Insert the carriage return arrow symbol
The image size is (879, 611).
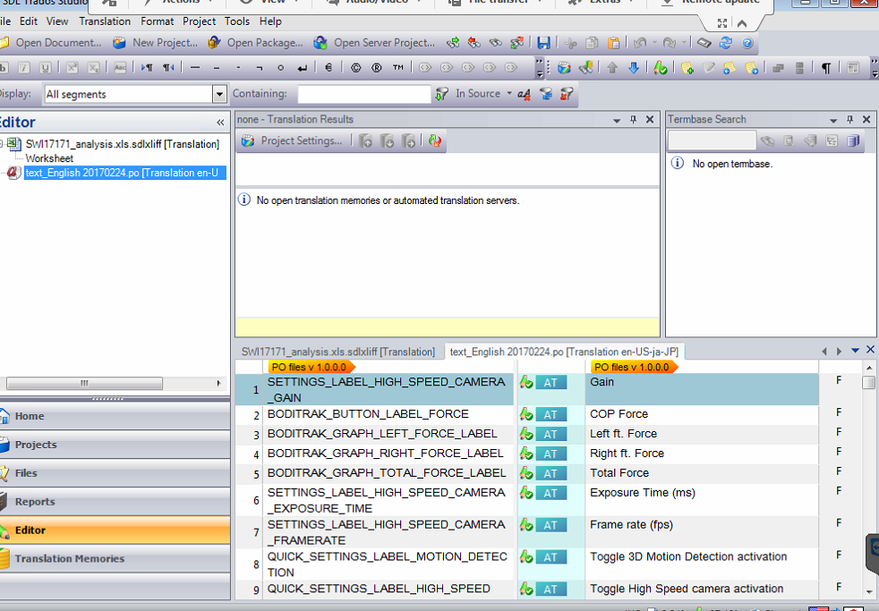303,68
